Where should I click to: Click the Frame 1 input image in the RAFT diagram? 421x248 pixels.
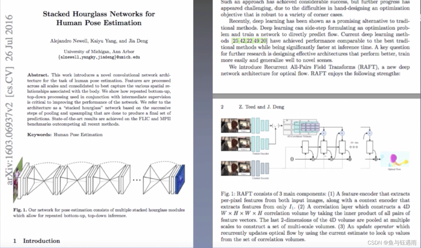236,126
